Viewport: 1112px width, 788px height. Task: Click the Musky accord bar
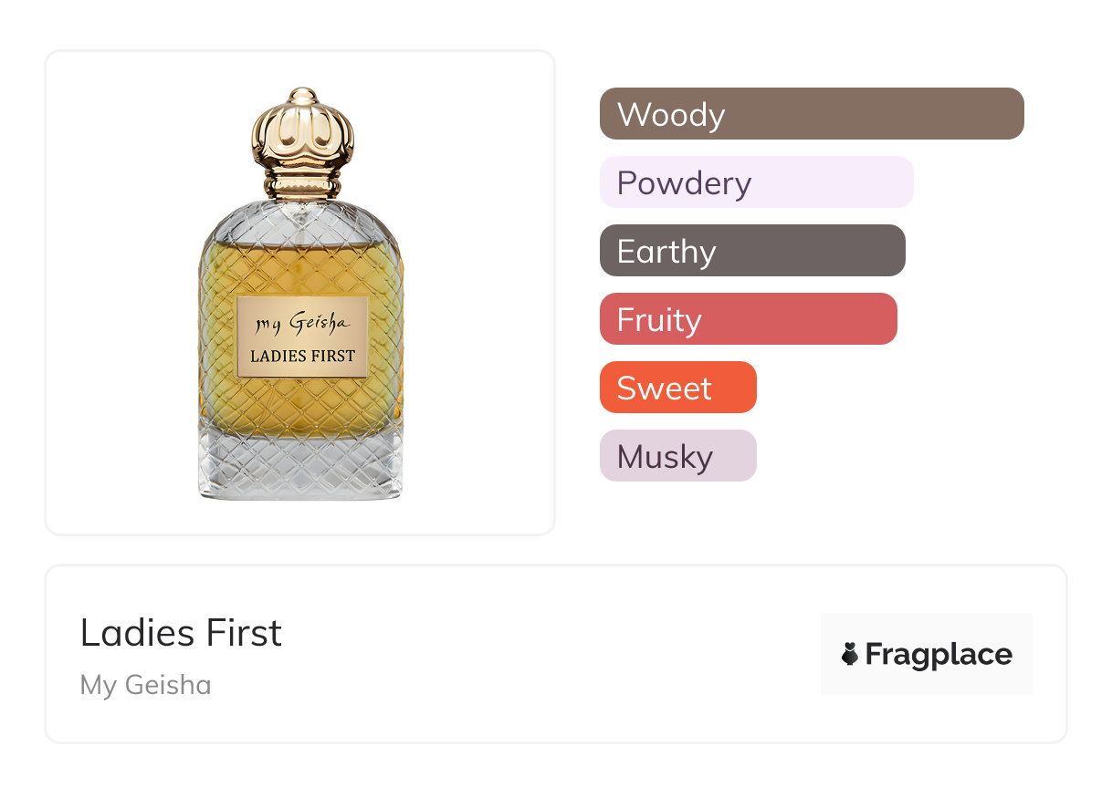[x=677, y=456]
